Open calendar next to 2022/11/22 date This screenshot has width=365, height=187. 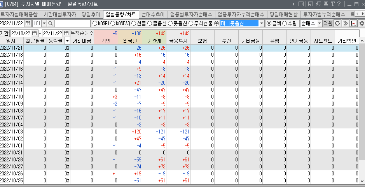click(28, 23)
